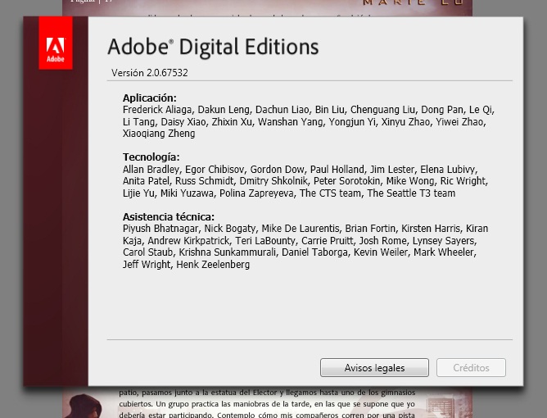Click the name Krishna Sunkammurali
The height and width of the screenshot is (418, 547).
point(228,252)
